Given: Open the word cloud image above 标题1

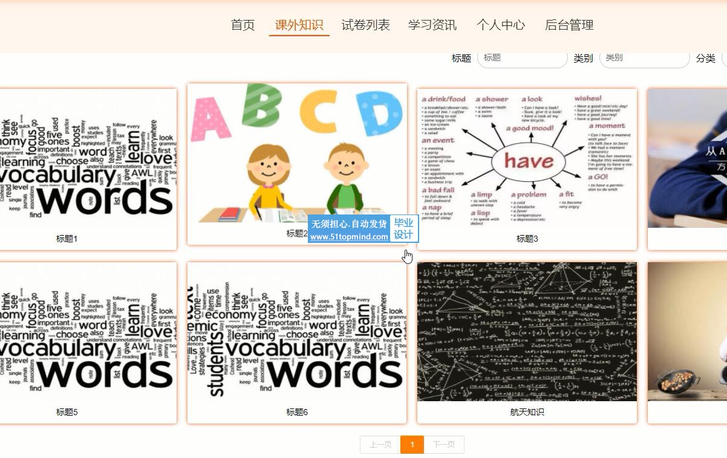Looking at the screenshot, I should (88, 158).
